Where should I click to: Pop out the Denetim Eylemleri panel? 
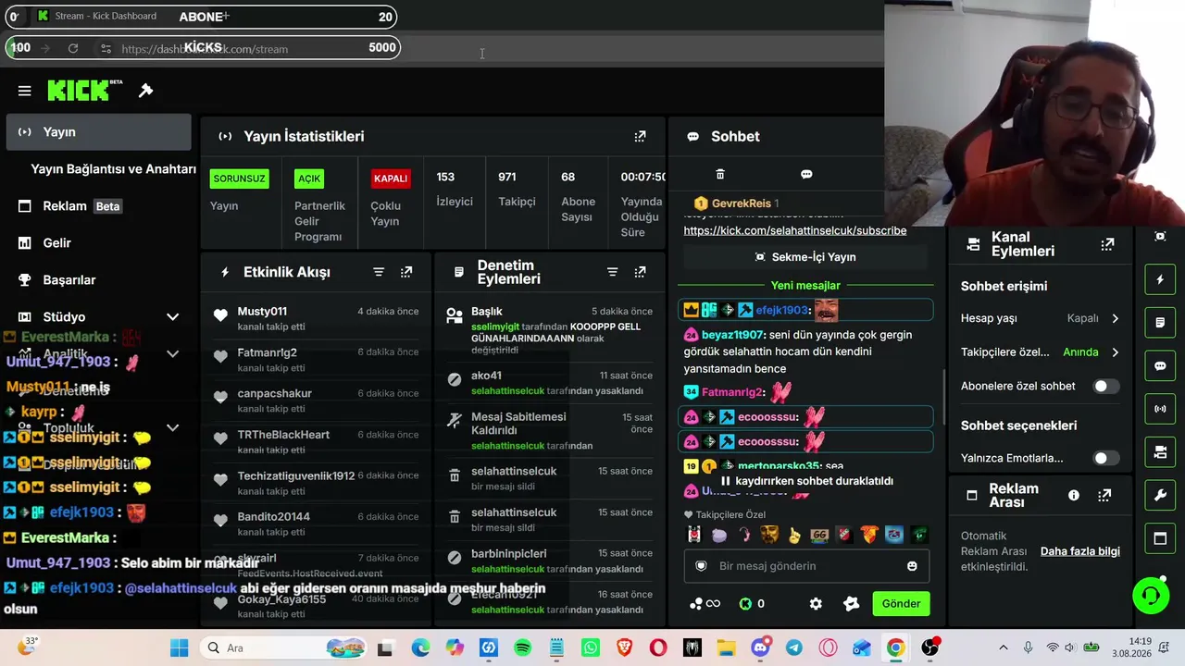[640, 272]
